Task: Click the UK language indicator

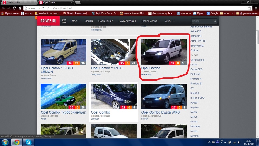Action: 209,142
